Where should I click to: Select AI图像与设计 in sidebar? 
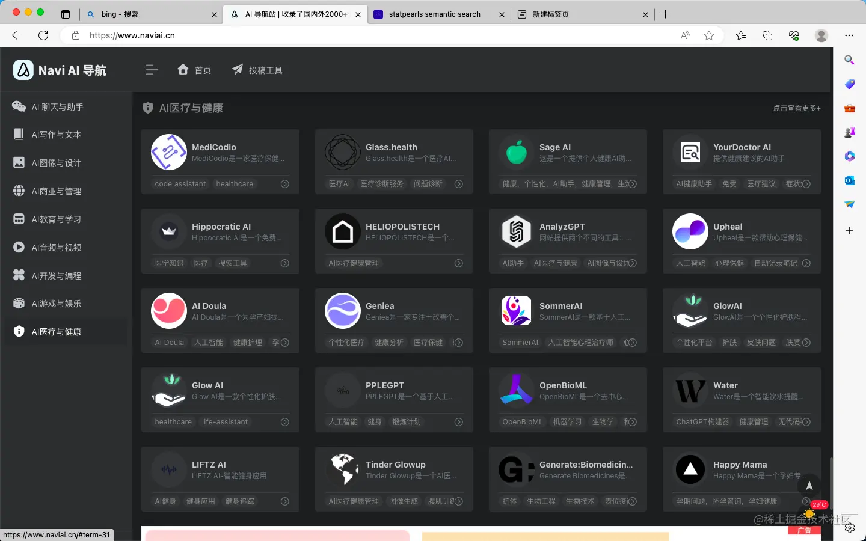coord(66,162)
